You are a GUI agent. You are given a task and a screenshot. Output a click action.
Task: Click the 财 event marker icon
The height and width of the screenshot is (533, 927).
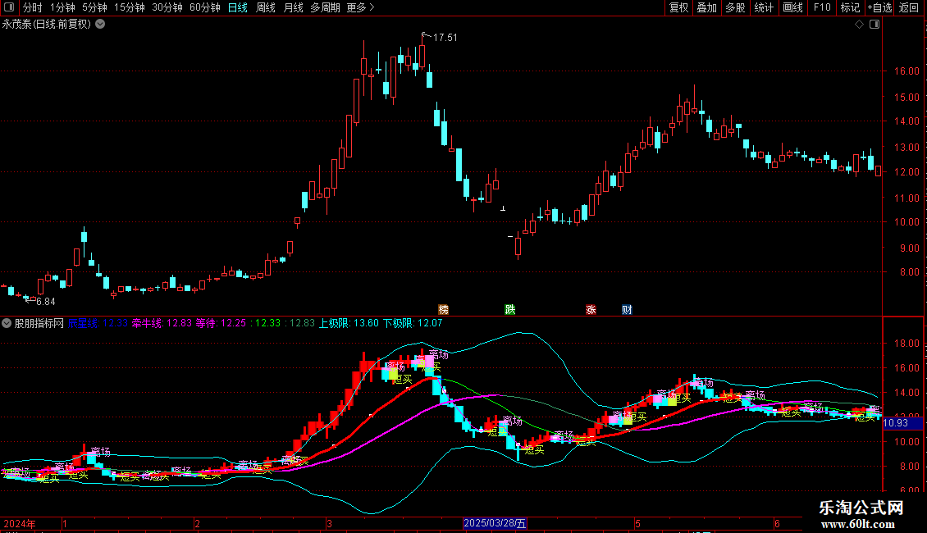coord(627,310)
